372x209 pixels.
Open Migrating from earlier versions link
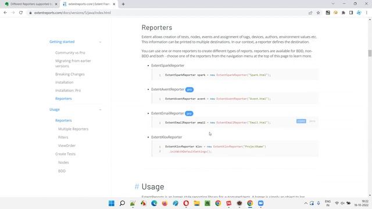[x=73, y=63]
